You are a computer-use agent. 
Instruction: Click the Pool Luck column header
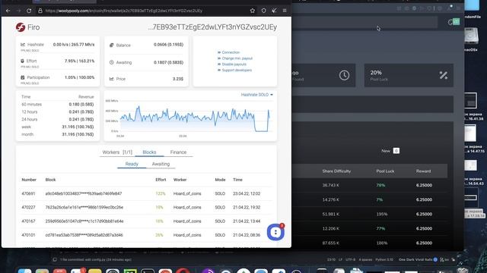[385, 171]
